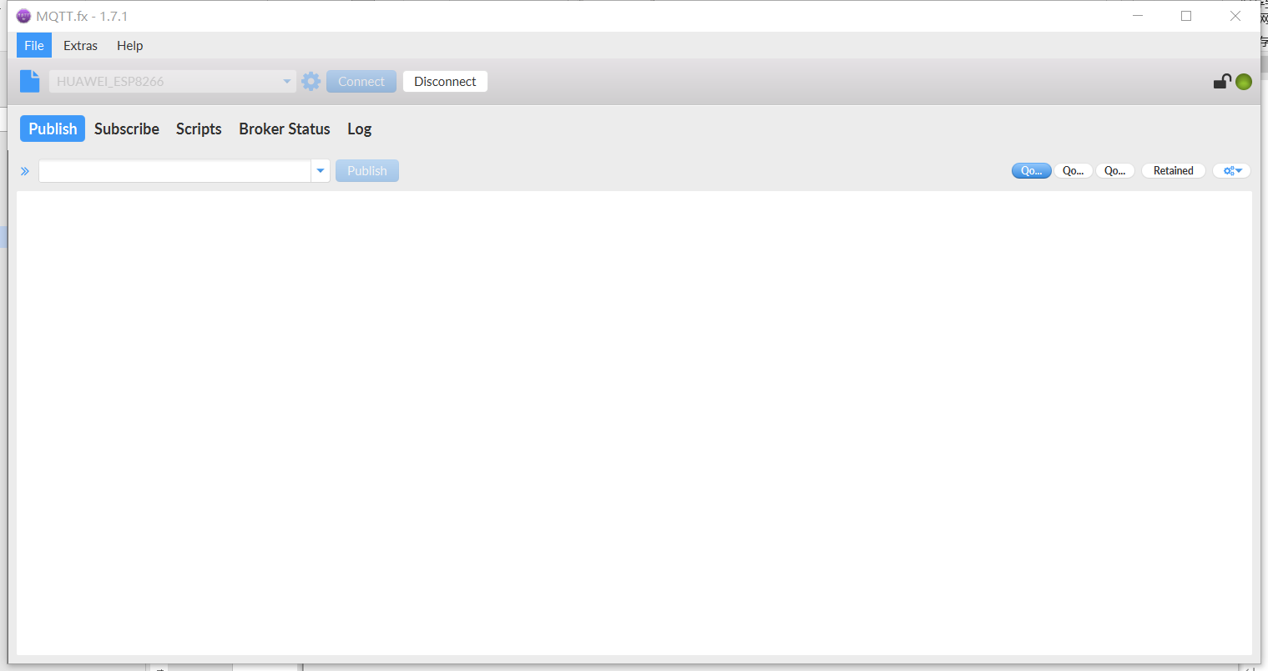This screenshot has height=671, width=1268.
Task: Click inside the message payload text area
Action: (x=634, y=423)
